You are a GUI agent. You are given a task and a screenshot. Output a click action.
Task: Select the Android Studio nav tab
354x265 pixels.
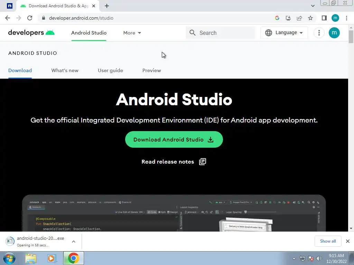[89, 33]
